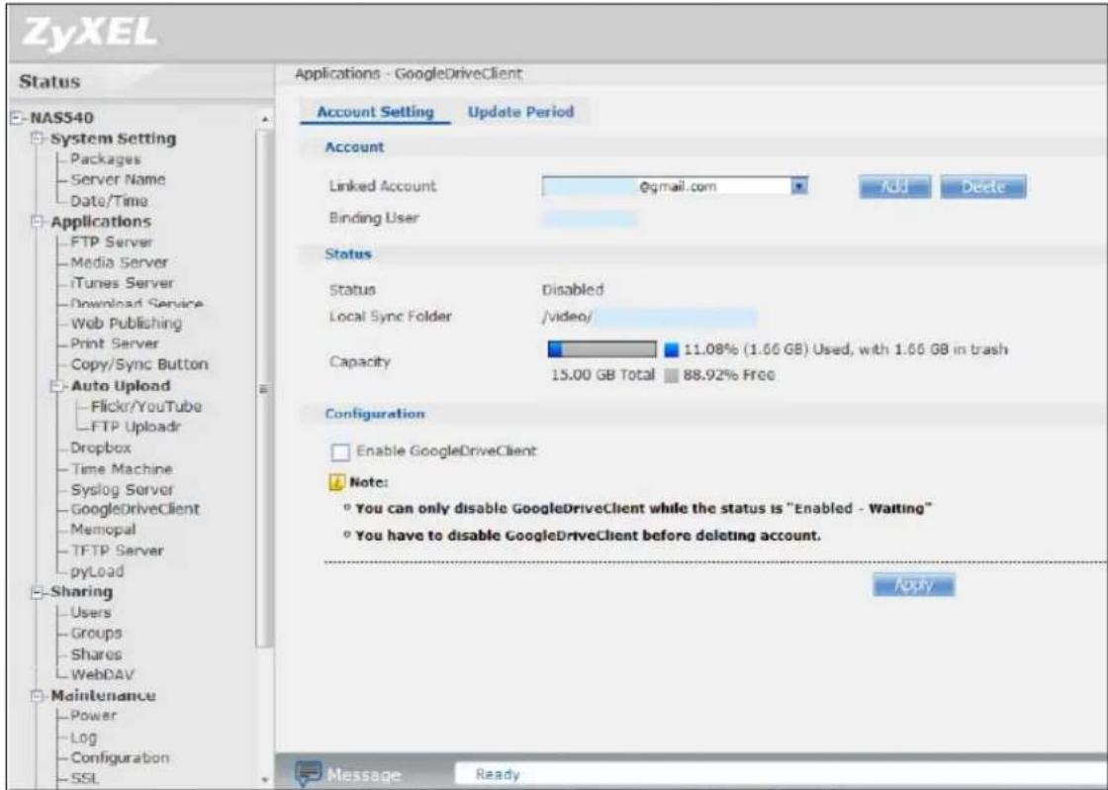Open Syslog Server in sidebar
This screenshot has height=790, width=1108.
tap(122, 489)
